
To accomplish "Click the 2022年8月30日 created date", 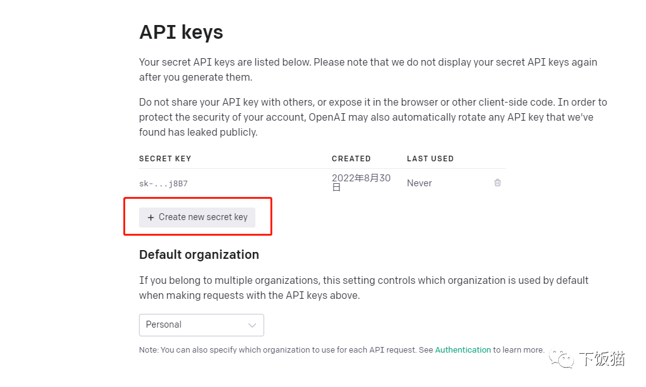I will (x=361, y=183).
